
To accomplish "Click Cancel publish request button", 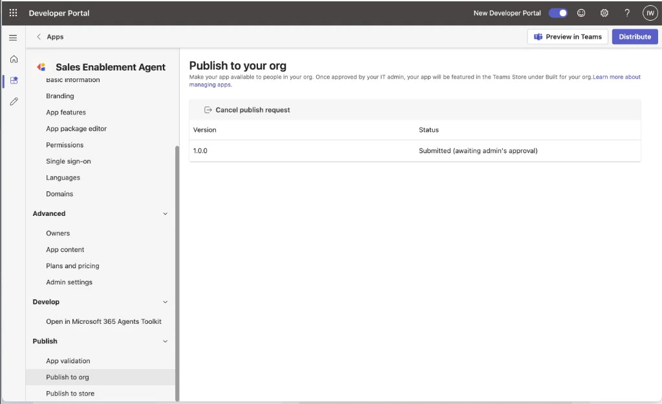I will click(248, 110).
